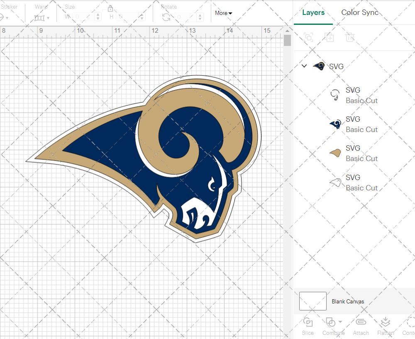The width and height of the screenshot is (415, 339).
Task: Select the white outline SVG layer
Action: point(354,183)
